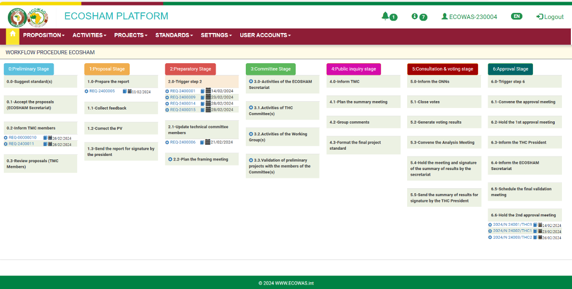Open the ECOWAS-230004 user profile
Screen dimensions: 572x289
click(469, 17)
